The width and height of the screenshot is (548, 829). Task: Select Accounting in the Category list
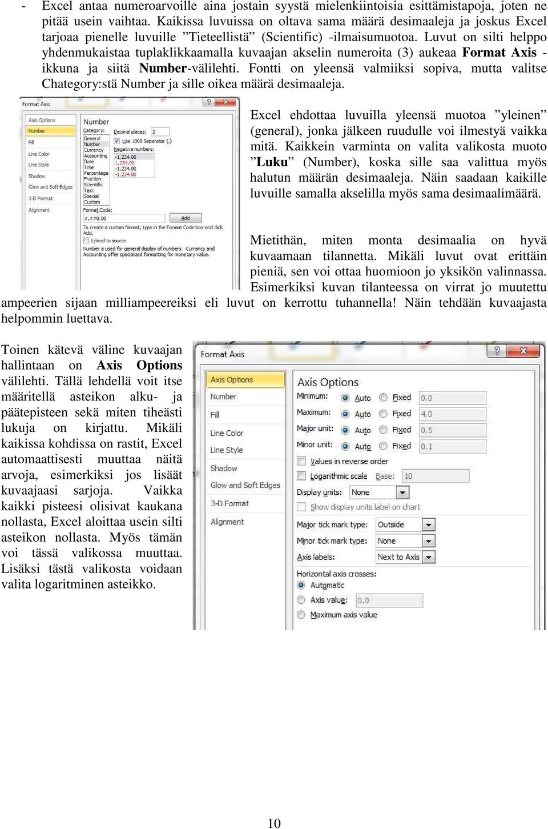(96, 156)
